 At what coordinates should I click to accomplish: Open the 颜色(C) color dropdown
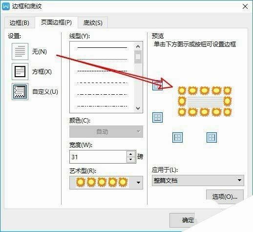pos(106,131)
